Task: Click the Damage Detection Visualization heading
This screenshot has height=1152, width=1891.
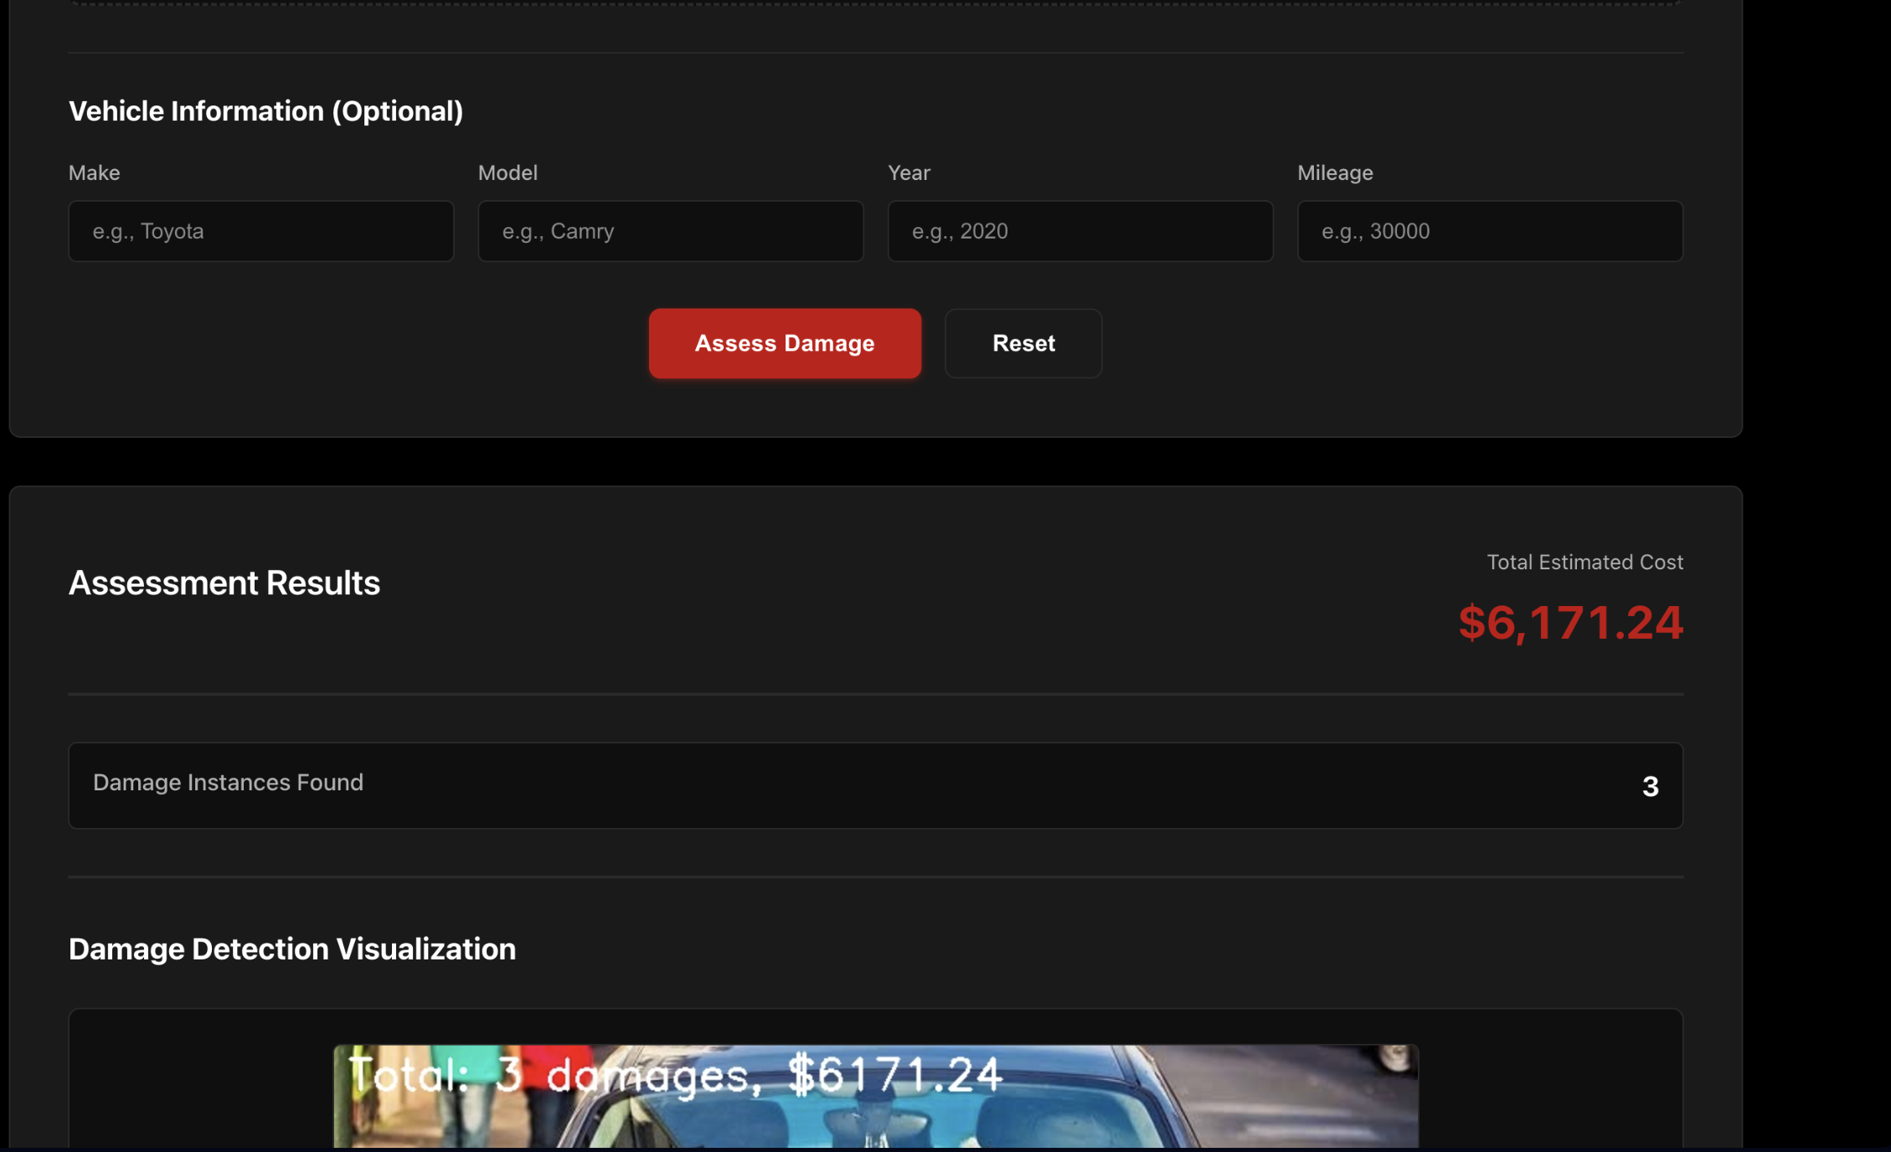Action: [x=291, y=949]
